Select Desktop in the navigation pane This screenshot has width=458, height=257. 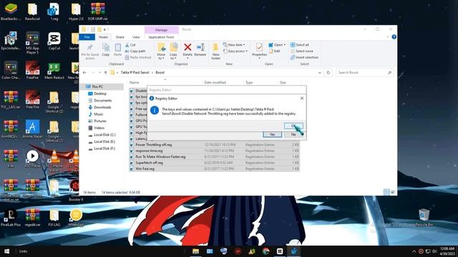coord(100,94)
